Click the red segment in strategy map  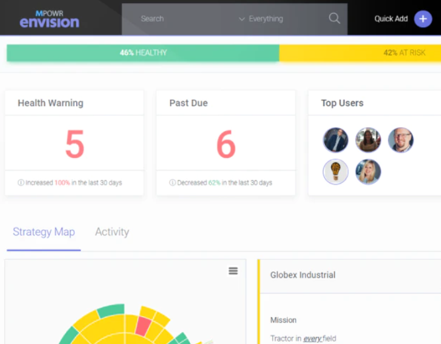[143, 326]
